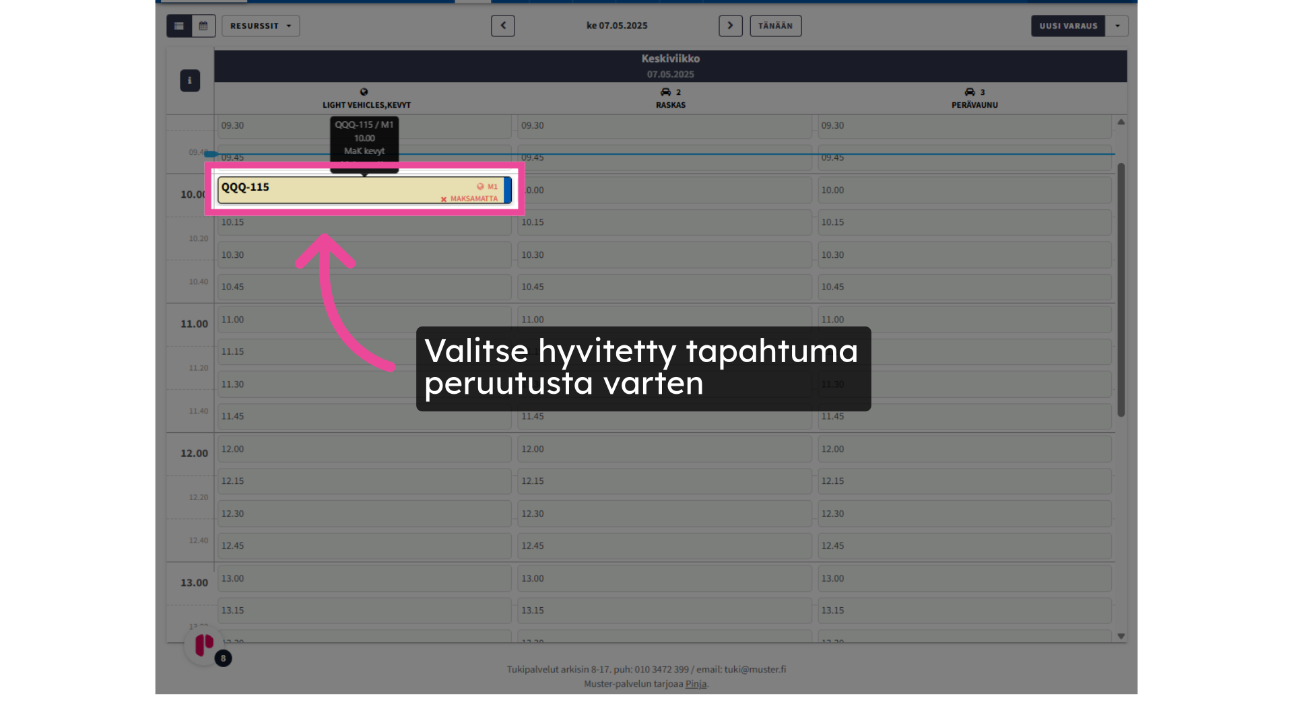The height and width of the screenshot is (727, 1293).
Task: Select the QQQ-115 booking event
Action: [x=364, y=191]
